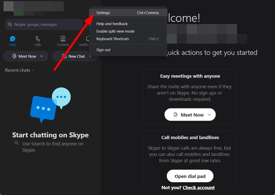275x195 pixels.
Task: Click Sign out in the menu
Action: point(103,50)
